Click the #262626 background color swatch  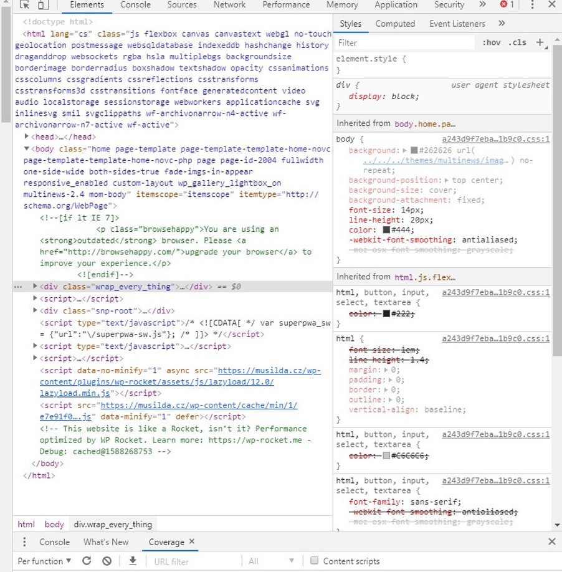[x=414, y=150]
